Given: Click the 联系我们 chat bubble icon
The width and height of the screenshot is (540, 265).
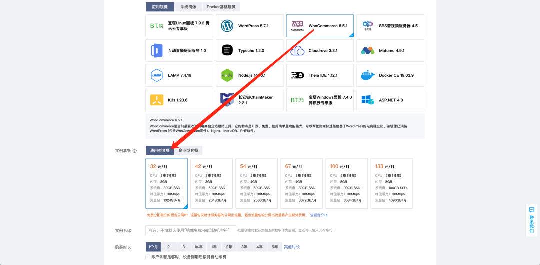Looking at the screenshot, I should tap(531, 210).
